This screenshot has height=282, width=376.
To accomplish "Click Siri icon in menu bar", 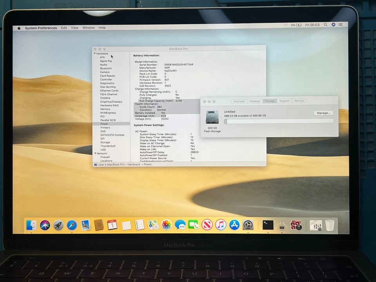I will (x=333, y=24).
